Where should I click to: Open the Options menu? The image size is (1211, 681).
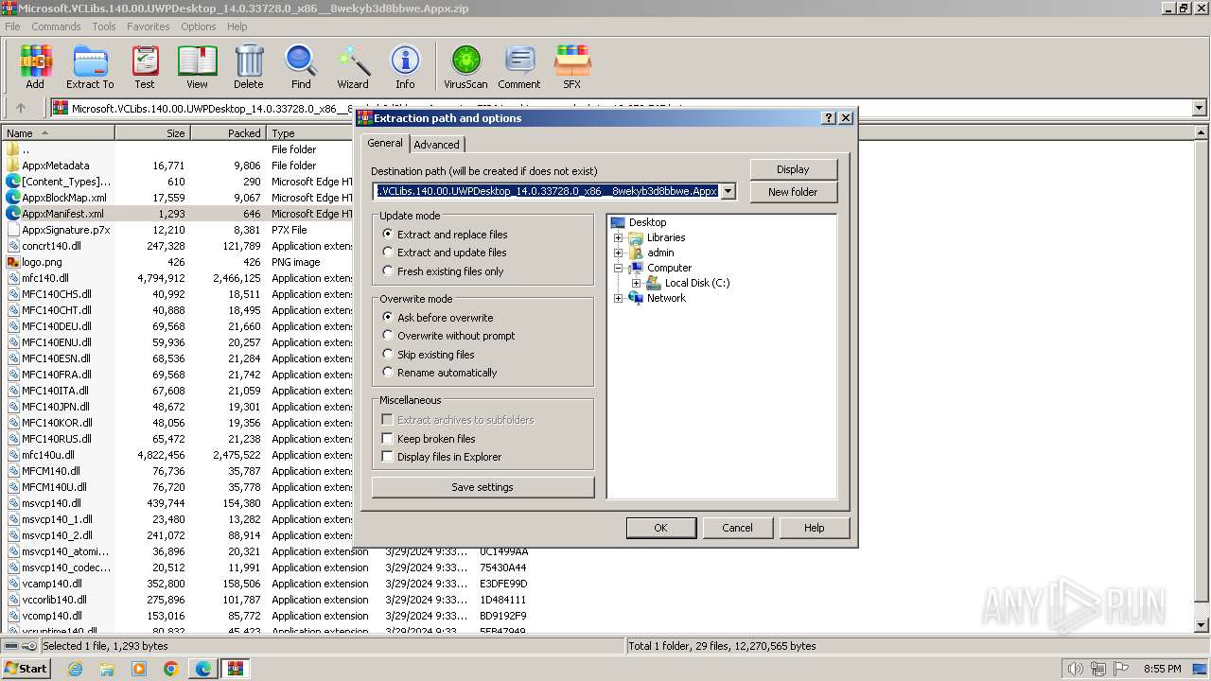pos(199,26)
